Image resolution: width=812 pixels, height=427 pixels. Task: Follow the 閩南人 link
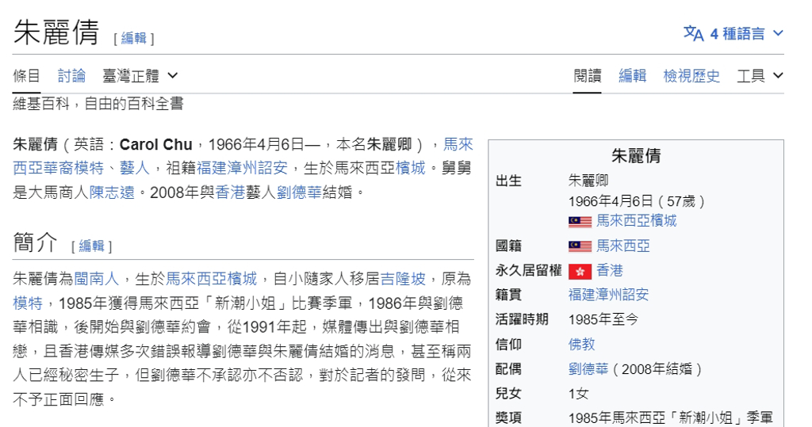click(96, 279)
